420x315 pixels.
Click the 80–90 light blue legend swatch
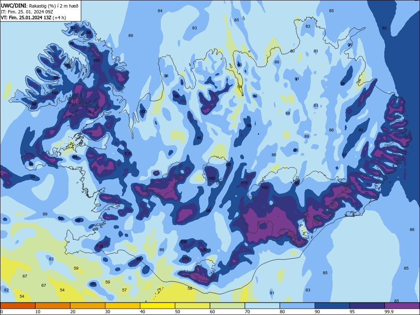pyautogui.click(x=297, y=306)
